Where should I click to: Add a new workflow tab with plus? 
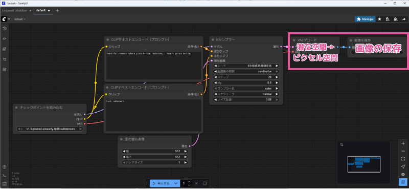point(57,11)
